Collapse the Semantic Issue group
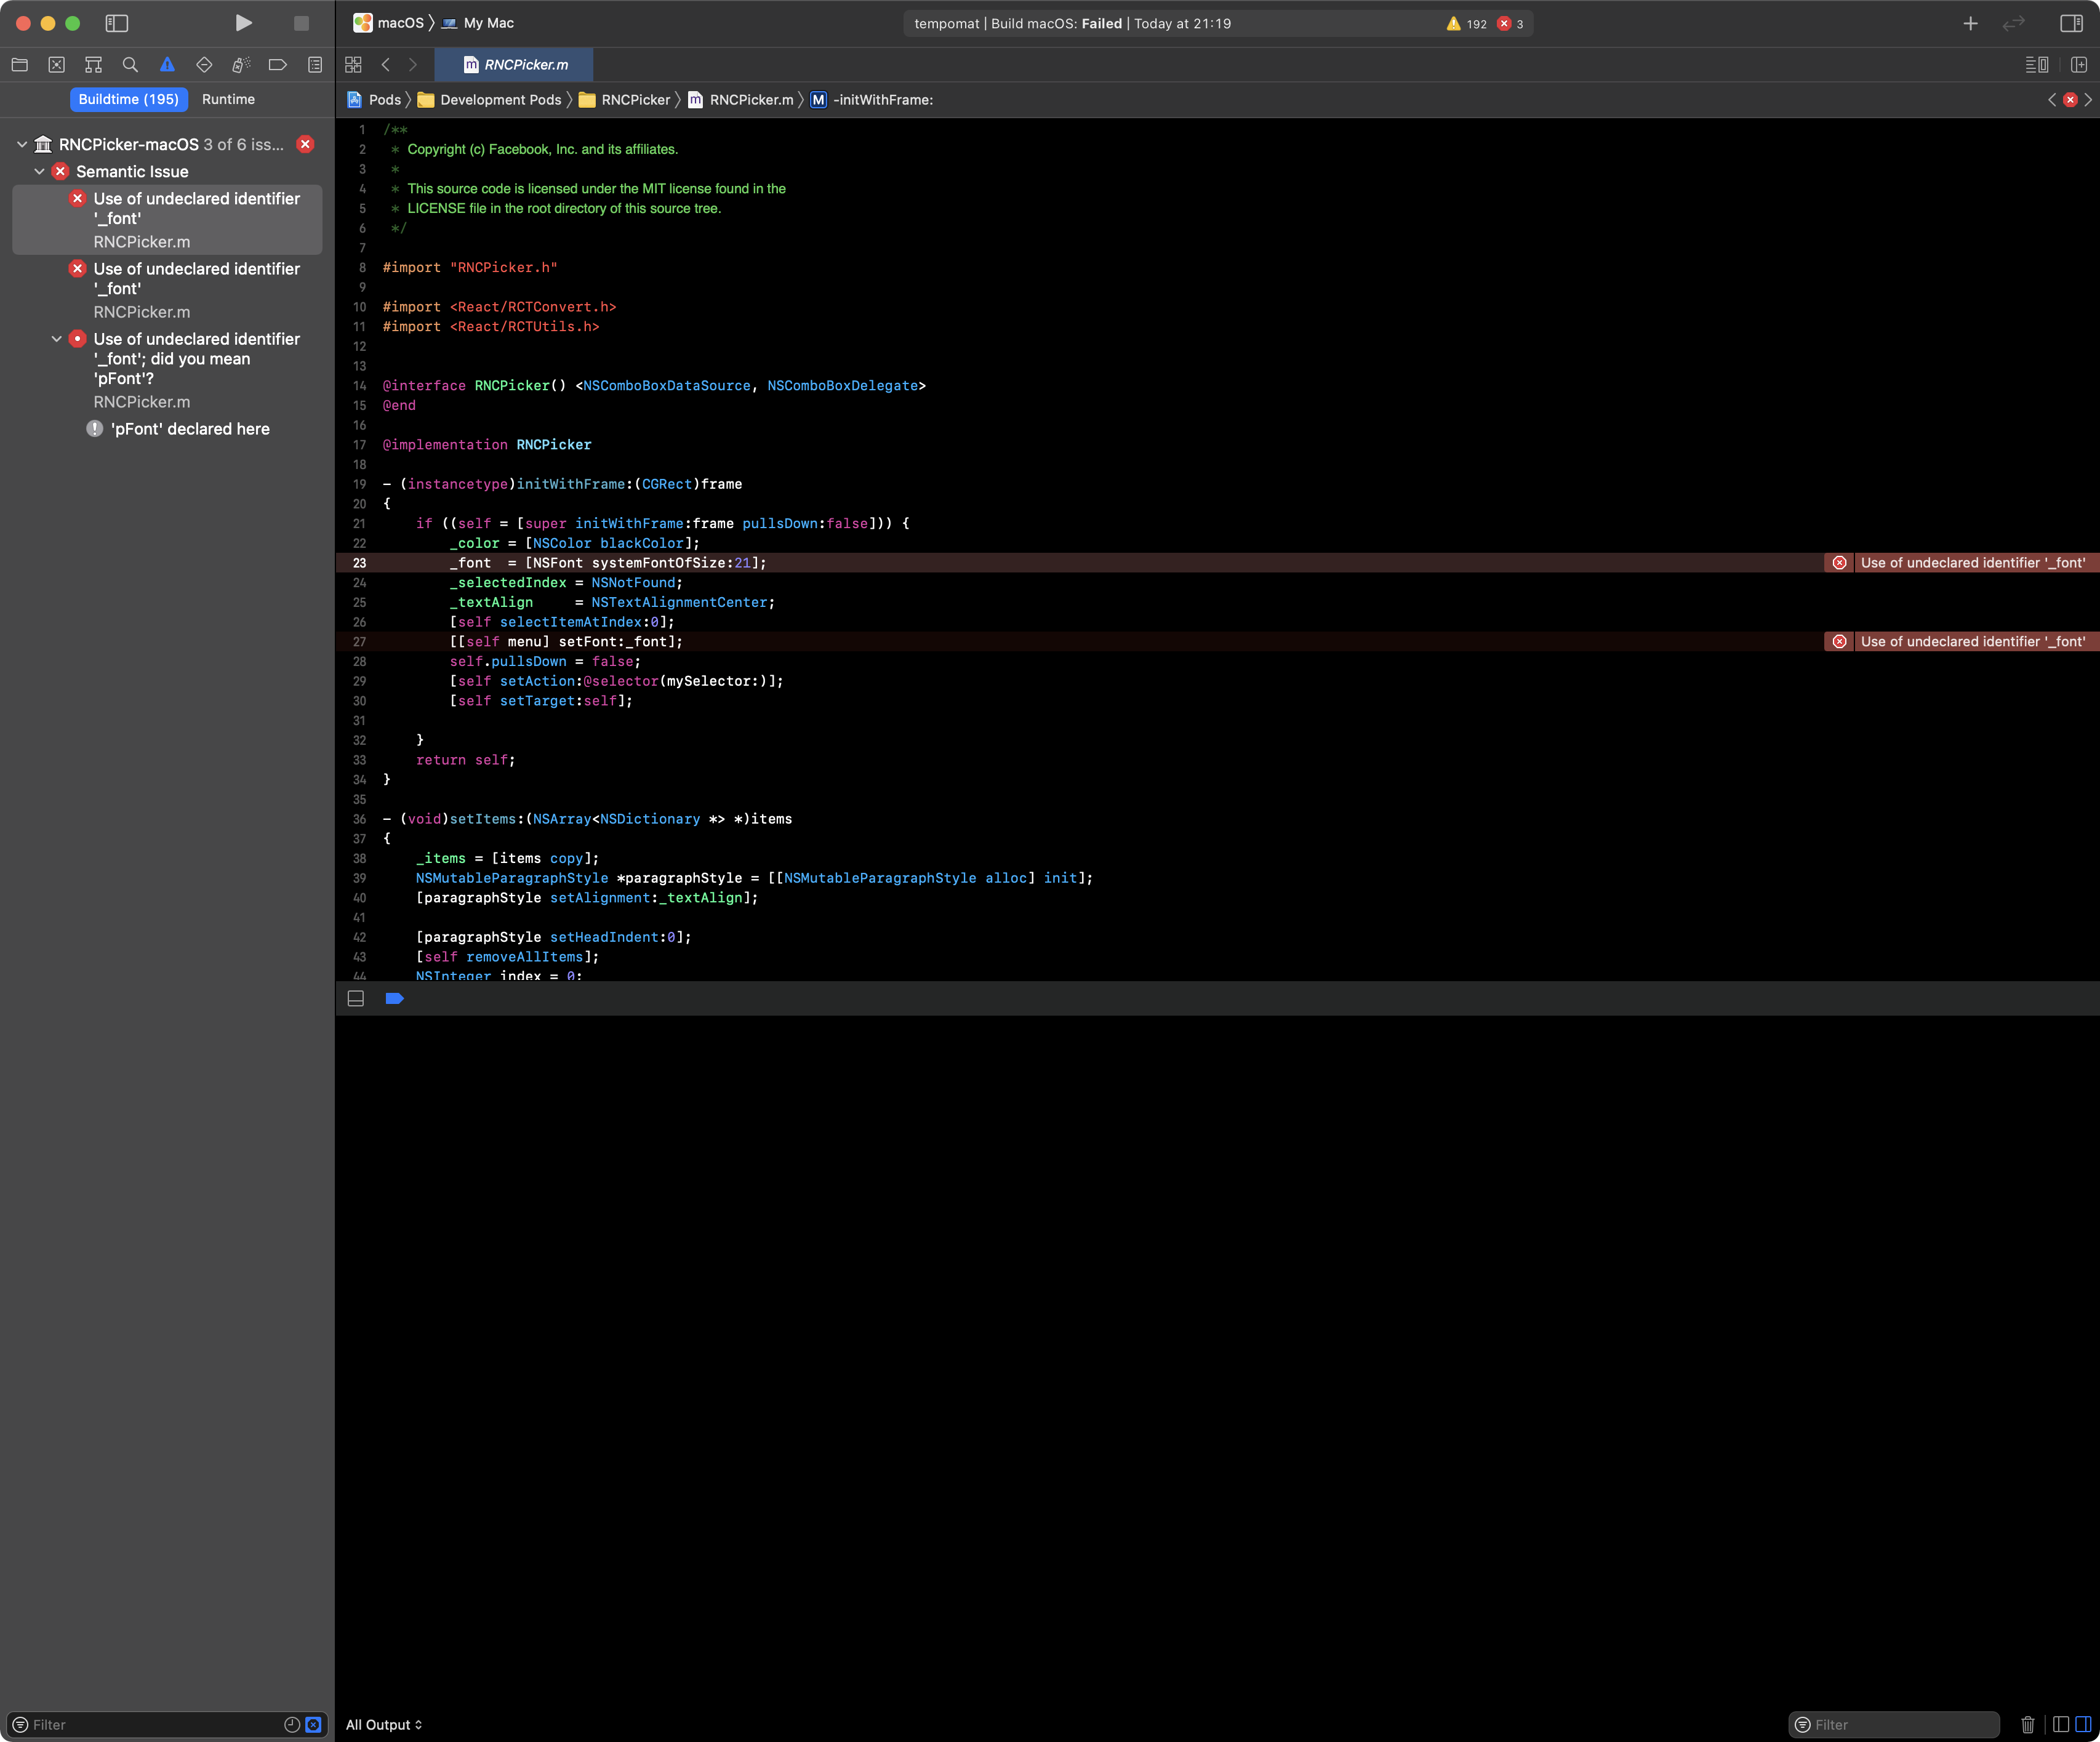The image size is (2100, 1742). click(39, 171)
